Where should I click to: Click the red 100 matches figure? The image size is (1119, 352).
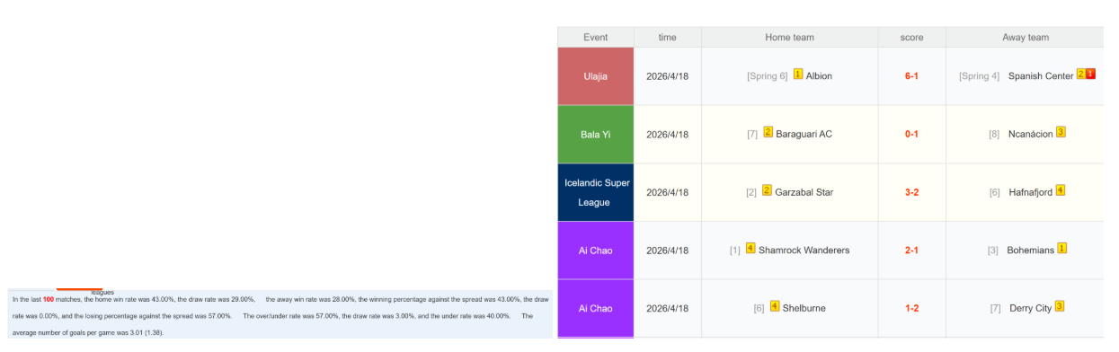click(x=49, y=299)
